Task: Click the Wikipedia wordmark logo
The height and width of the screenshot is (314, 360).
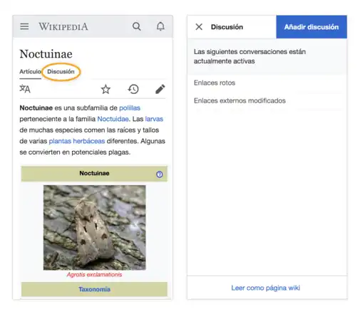Action: (63, 26)
